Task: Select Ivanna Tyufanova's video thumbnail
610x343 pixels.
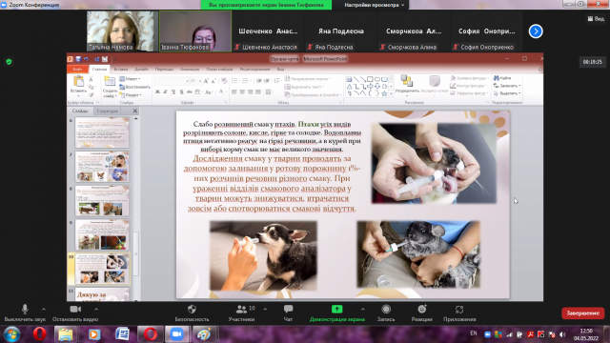Action: pyautogui.click(x=195, y=31)
